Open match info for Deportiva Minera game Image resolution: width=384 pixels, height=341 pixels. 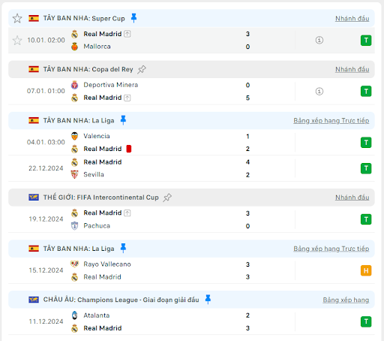[x=319, y=91]
